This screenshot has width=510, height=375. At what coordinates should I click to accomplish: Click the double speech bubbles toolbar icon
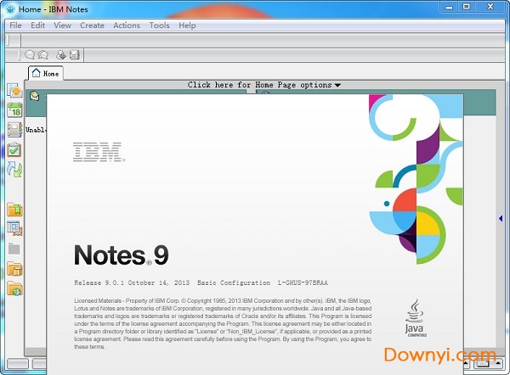43,55
